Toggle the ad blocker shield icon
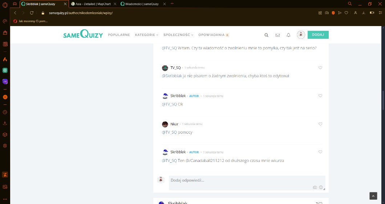This screenshot has height=204, width=385. click(333, 13)
